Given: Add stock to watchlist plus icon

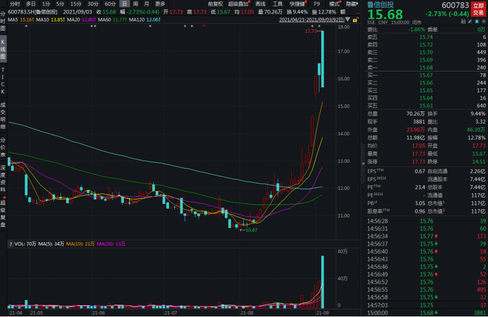Looking at the screenshot, I should [484, 22].
